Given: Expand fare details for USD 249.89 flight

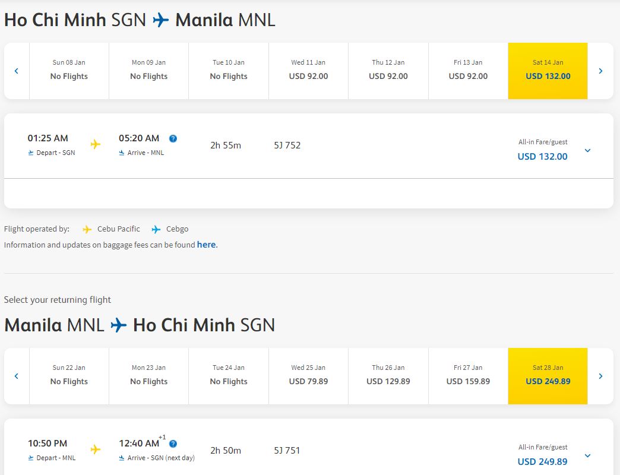Looking at the screenshot, I should (x=587, y=455).
